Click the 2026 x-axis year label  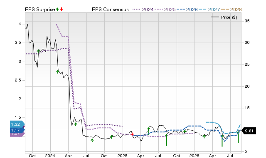(x=195, y=156)
